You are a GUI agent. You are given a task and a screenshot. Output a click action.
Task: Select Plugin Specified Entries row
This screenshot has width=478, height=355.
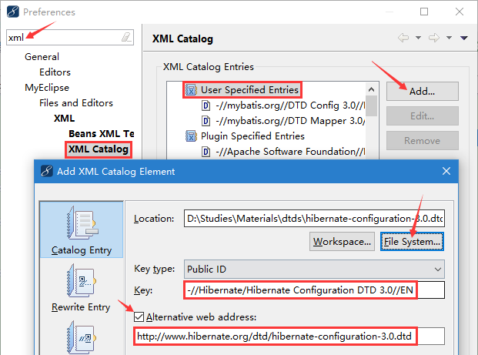(x=252, y=136)
